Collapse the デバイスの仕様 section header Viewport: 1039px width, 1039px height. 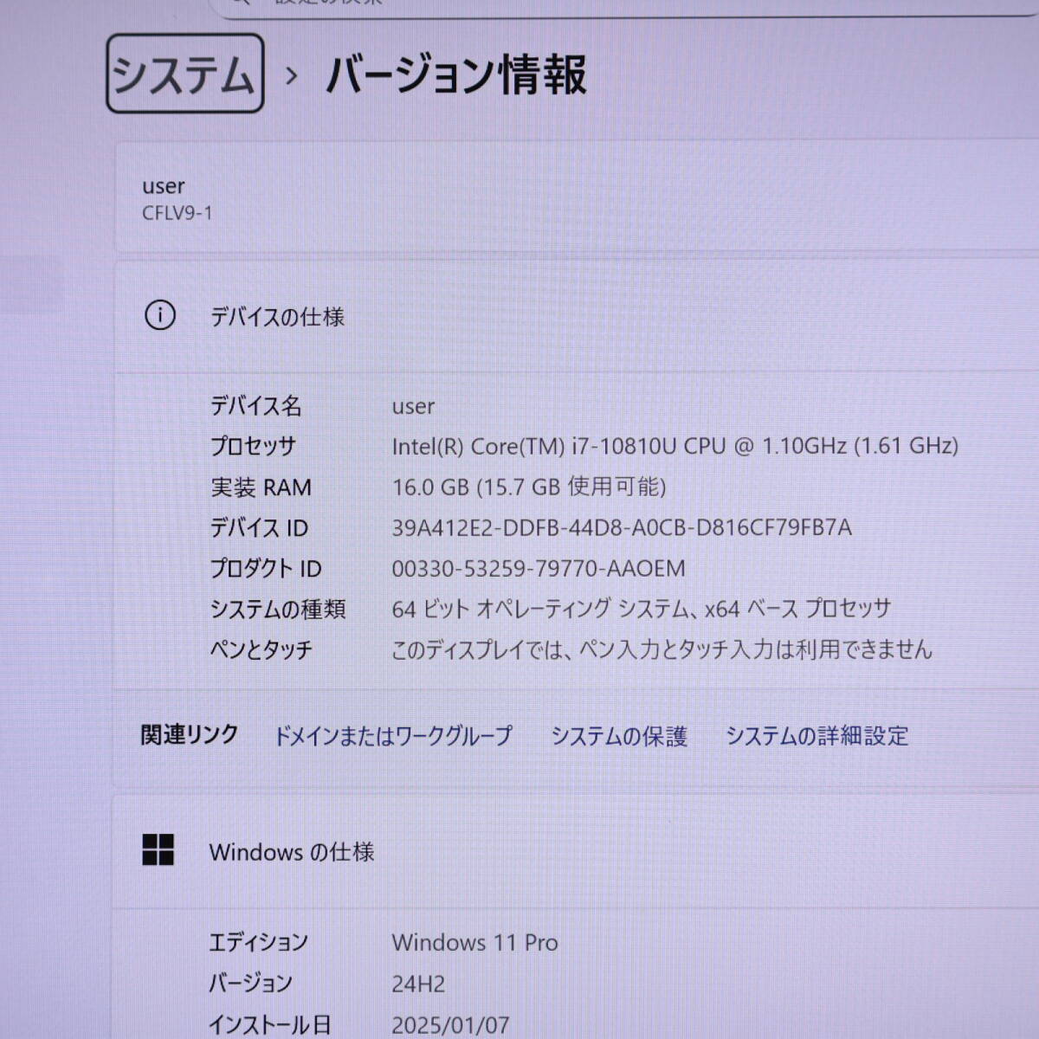click(x=577, y=317)
